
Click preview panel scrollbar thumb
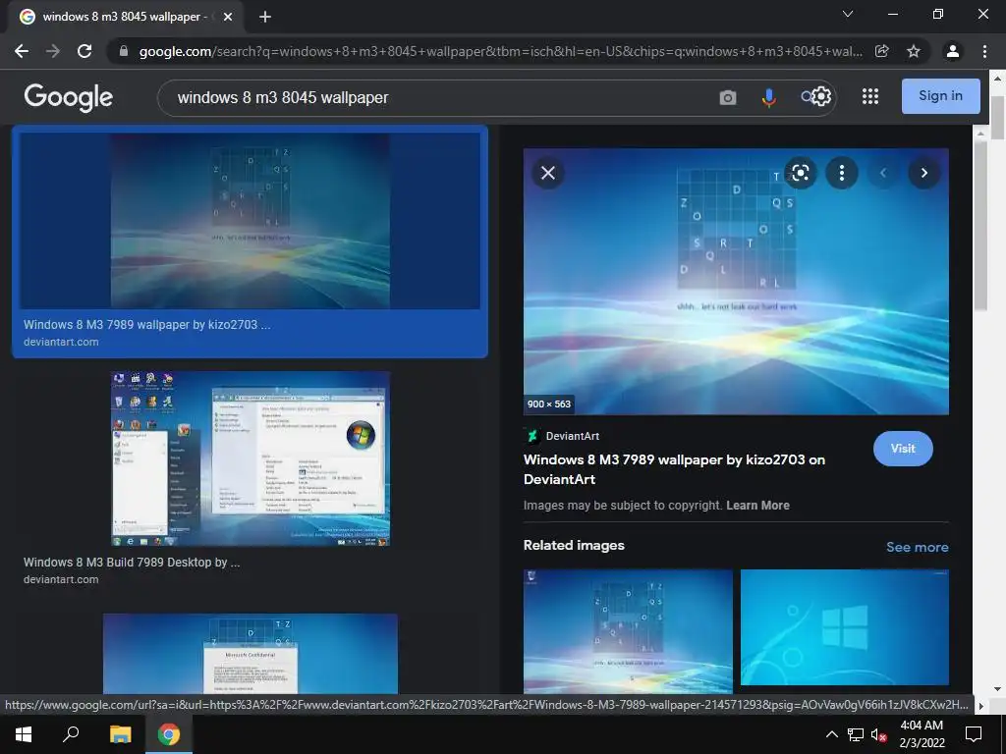980,225
